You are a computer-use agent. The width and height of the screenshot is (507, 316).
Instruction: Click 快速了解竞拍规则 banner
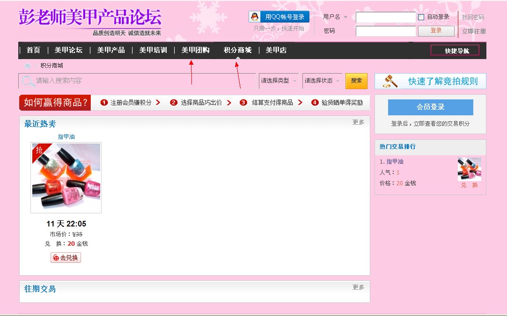pos(430,81)
